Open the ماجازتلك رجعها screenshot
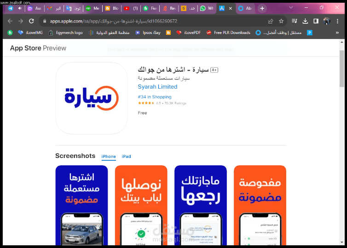Screen dimensions: 347x248 201,205
